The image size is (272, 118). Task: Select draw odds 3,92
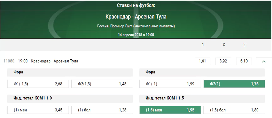(x=223, y=61)
